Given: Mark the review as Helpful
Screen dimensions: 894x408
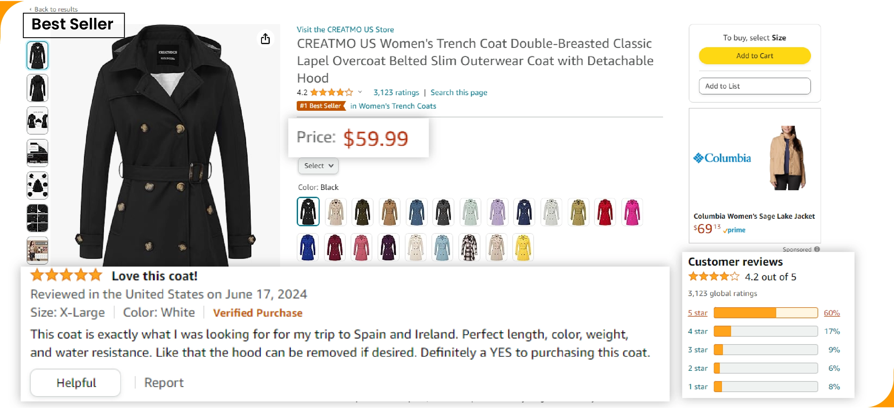Looking at the screenshot, I should [75, 382].
